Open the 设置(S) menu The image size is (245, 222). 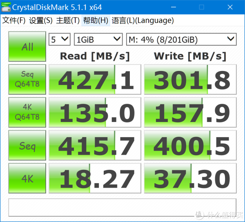(x=41, y=20)
